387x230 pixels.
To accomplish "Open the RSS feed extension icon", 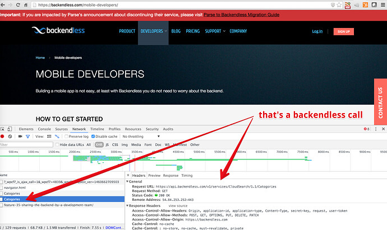I will (x=348, y=5).
